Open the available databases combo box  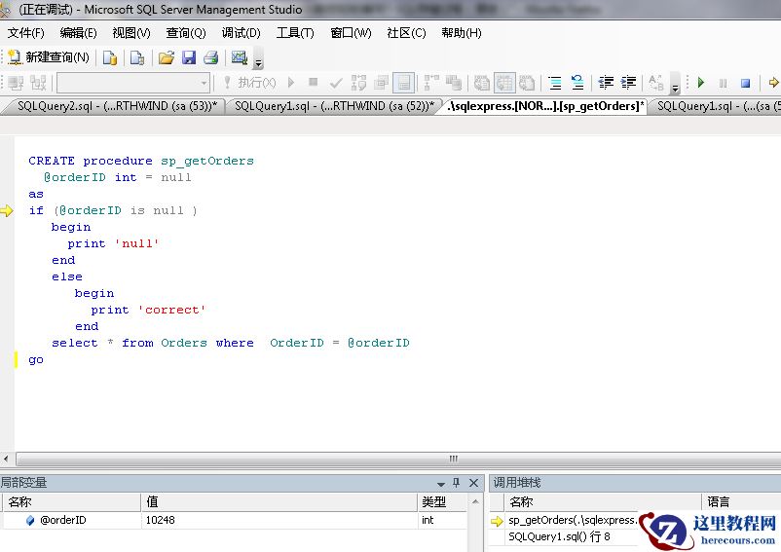tap(133, 83)
